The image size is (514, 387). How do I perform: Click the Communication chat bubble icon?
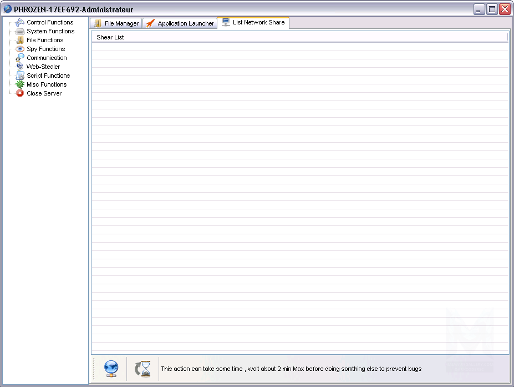click(x=20, y=58)
